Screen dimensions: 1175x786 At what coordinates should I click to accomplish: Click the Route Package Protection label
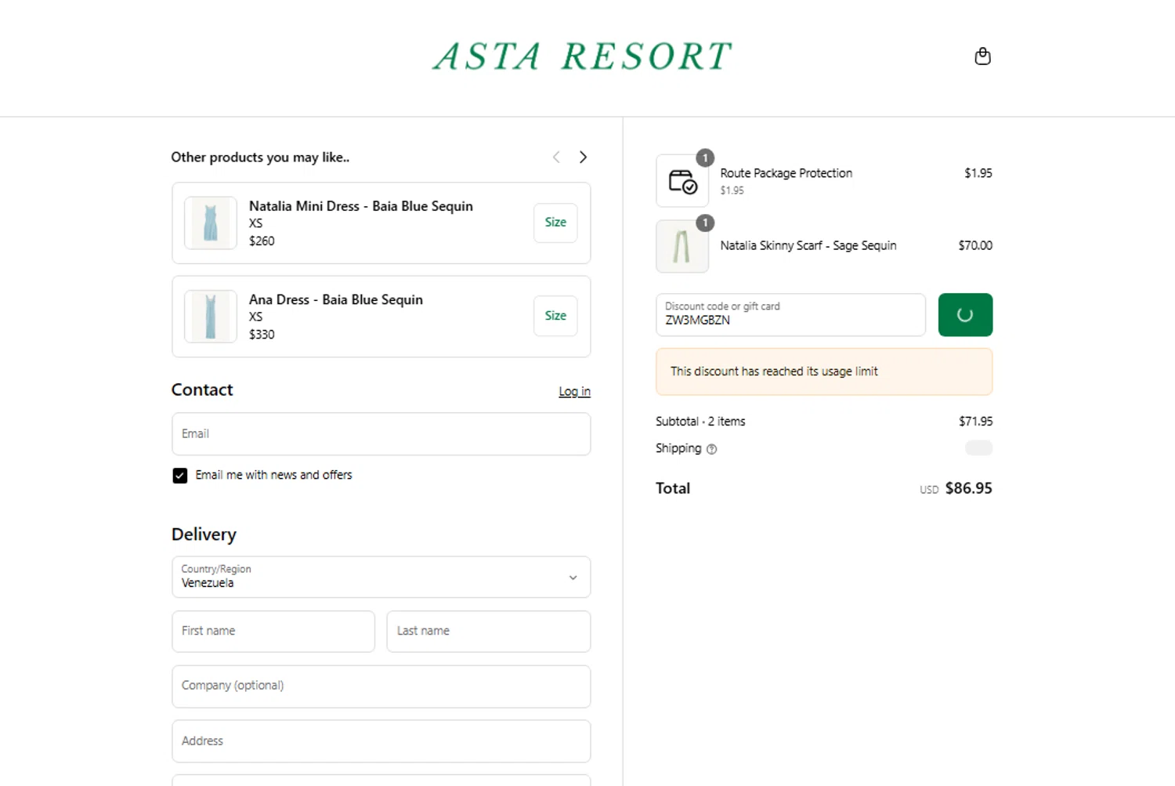786,173
